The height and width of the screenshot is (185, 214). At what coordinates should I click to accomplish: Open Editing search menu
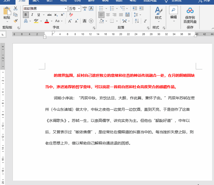coord(173,14)
